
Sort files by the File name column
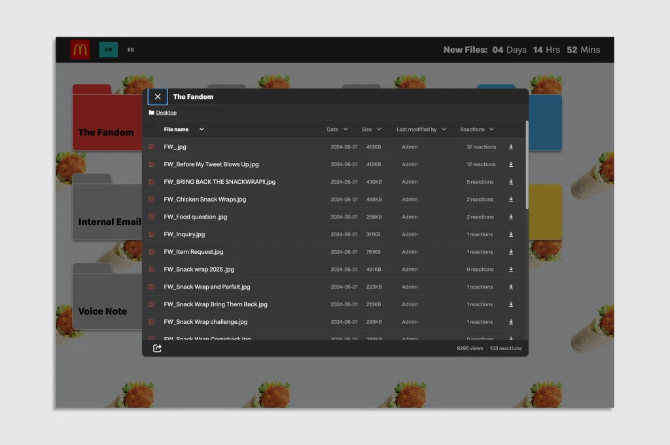[176, 130]
